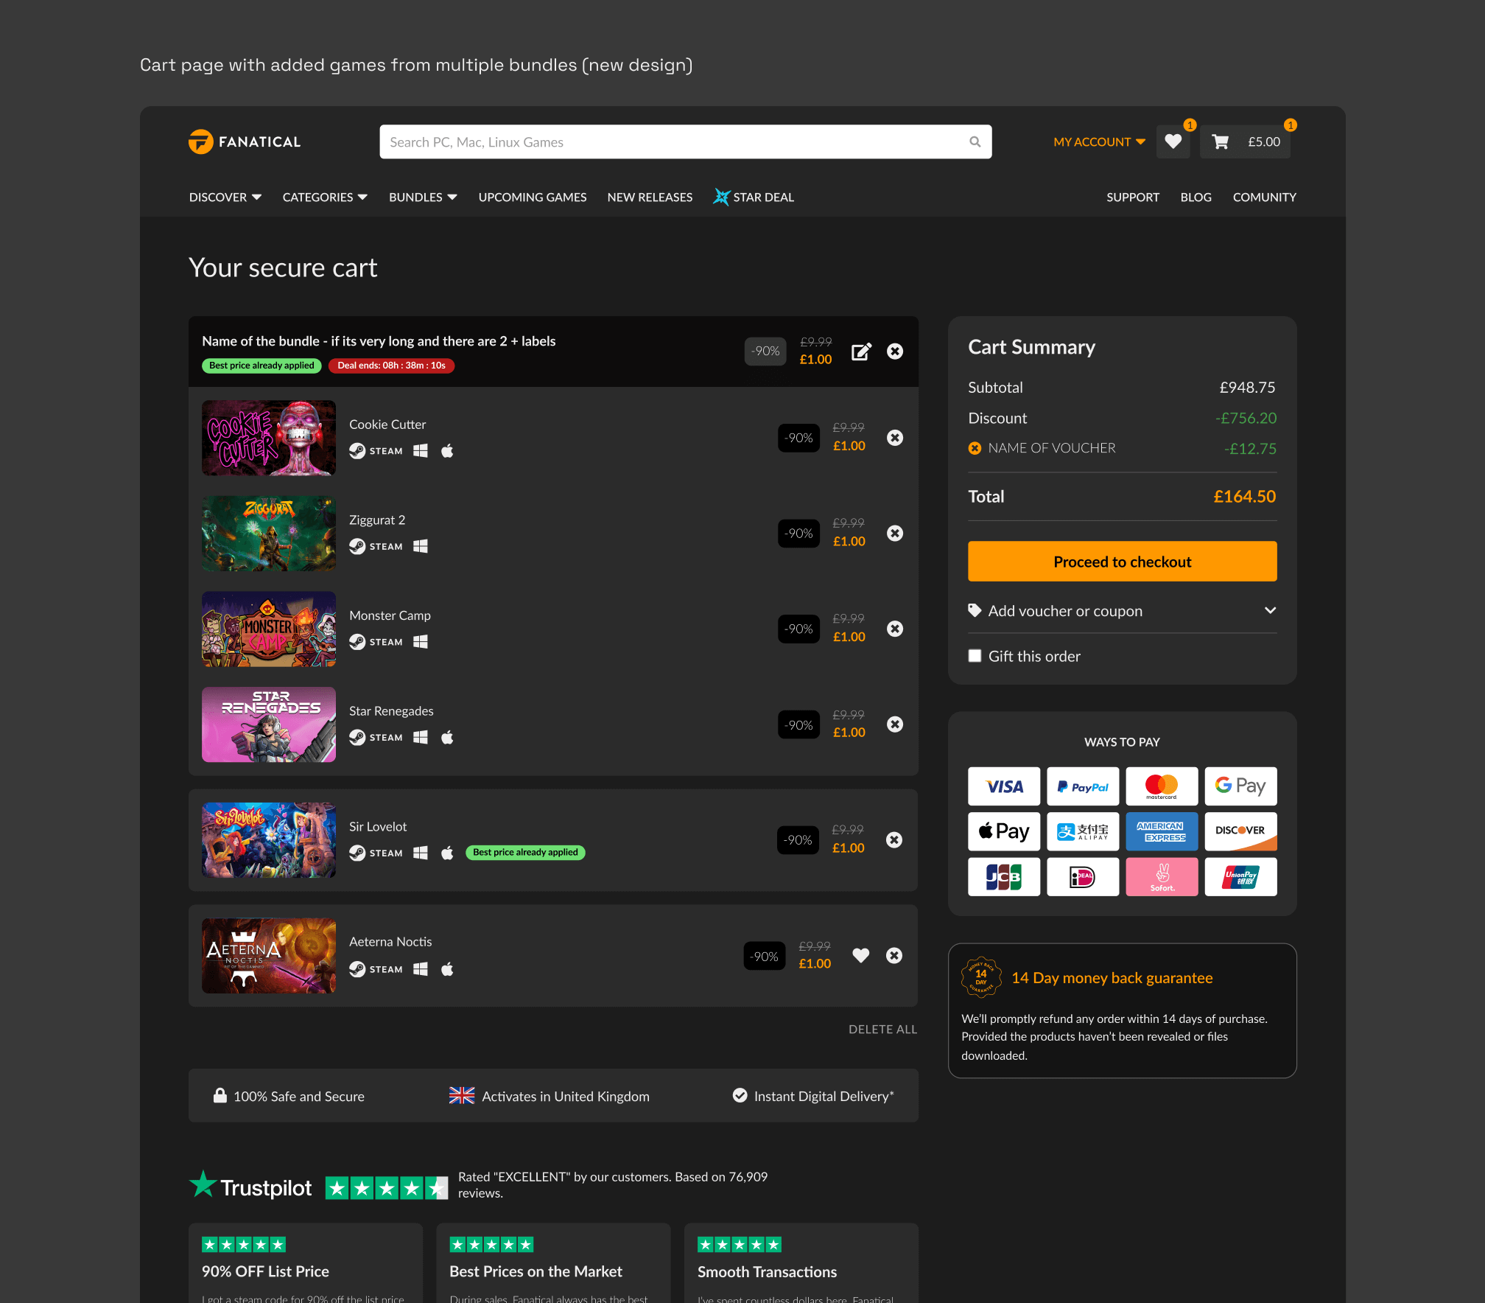Click the DELETE ALL link
1485x1303 pixels.
click(x=882, y=1027)
